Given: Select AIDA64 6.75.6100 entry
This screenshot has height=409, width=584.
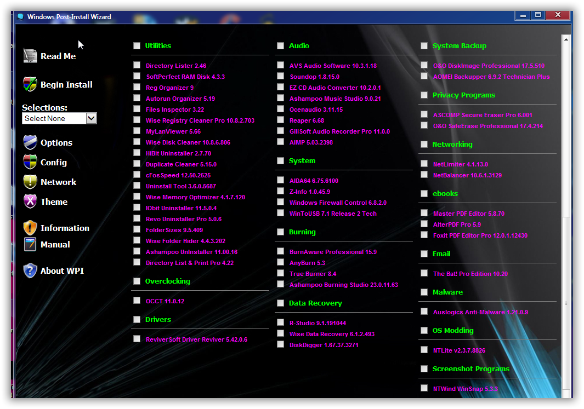Looking at the screenshot, I should pos(314,181).
